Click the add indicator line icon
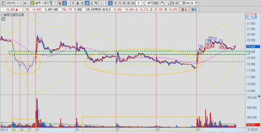 pos(168,3)
